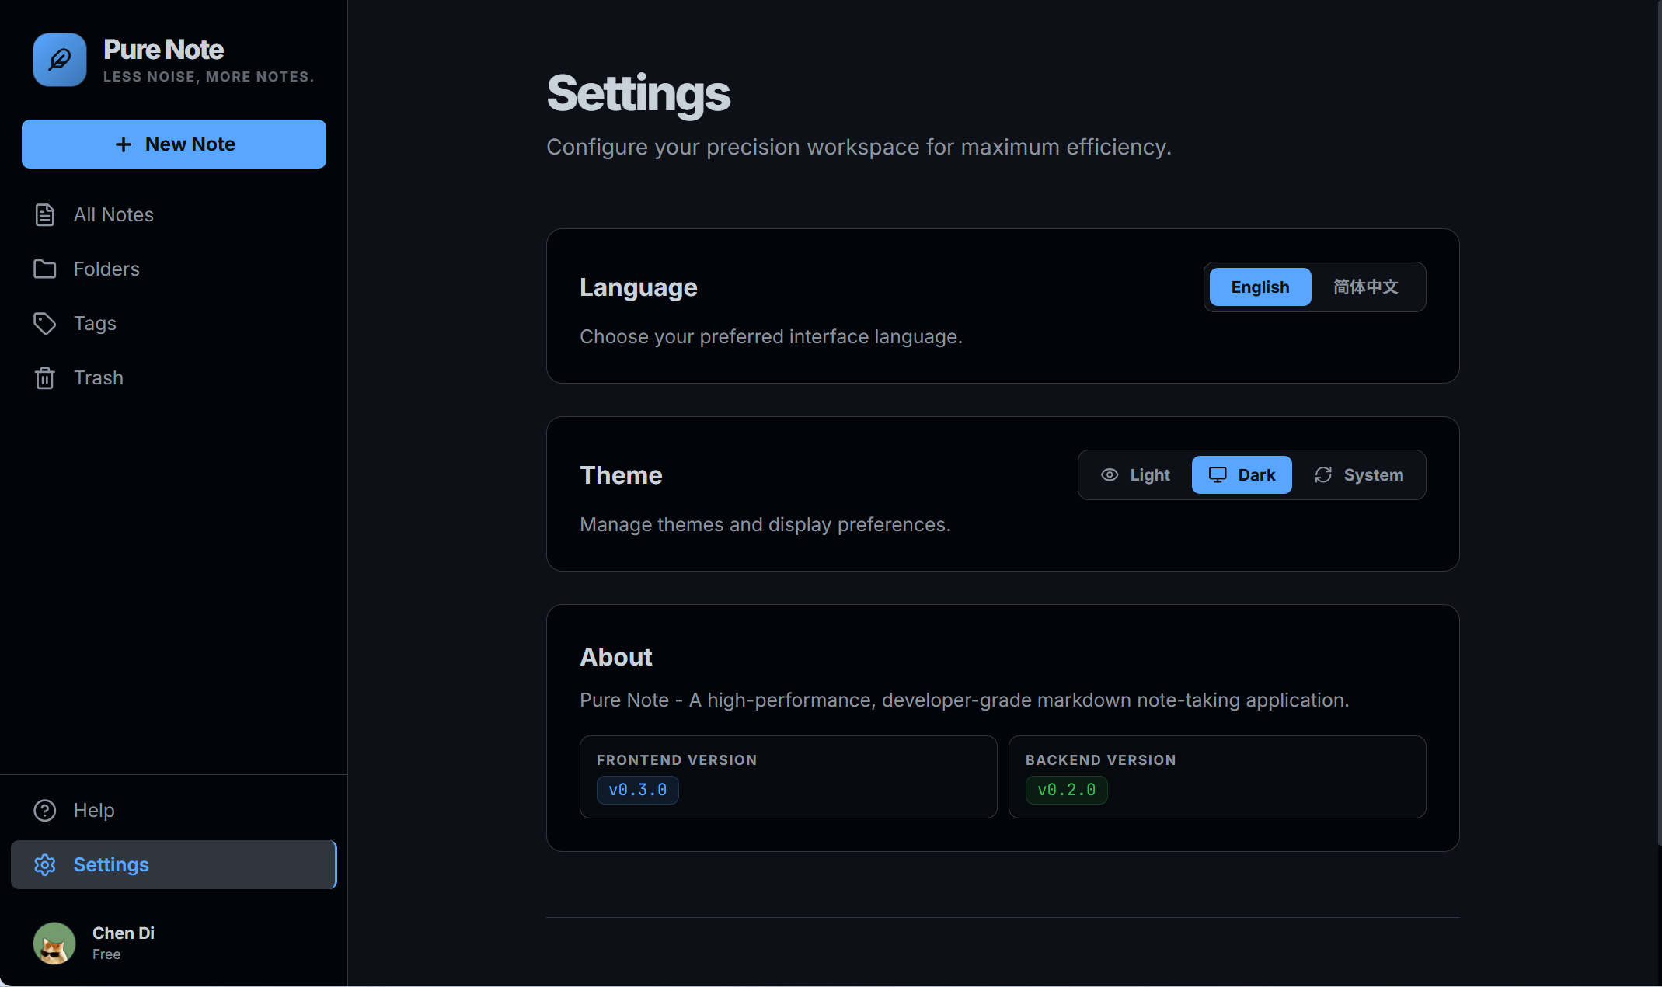
Task: Switch language to English
Action: click(x=1260, y=287)
